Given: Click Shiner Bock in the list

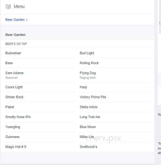Looking at the screenshot, I should click(x=14, y=97).
